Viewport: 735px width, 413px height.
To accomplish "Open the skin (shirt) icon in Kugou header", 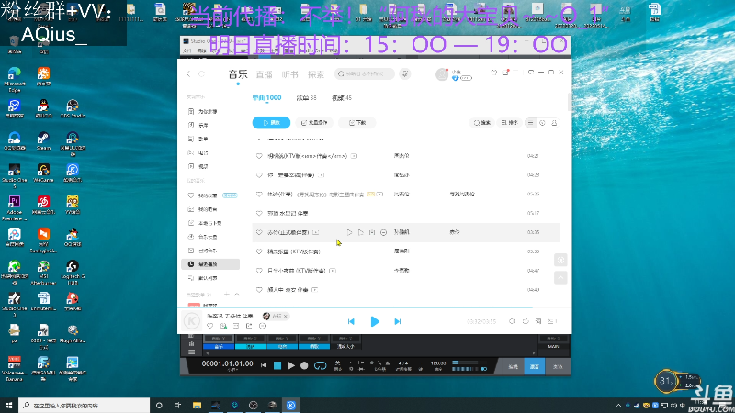I will click(494, 73).
